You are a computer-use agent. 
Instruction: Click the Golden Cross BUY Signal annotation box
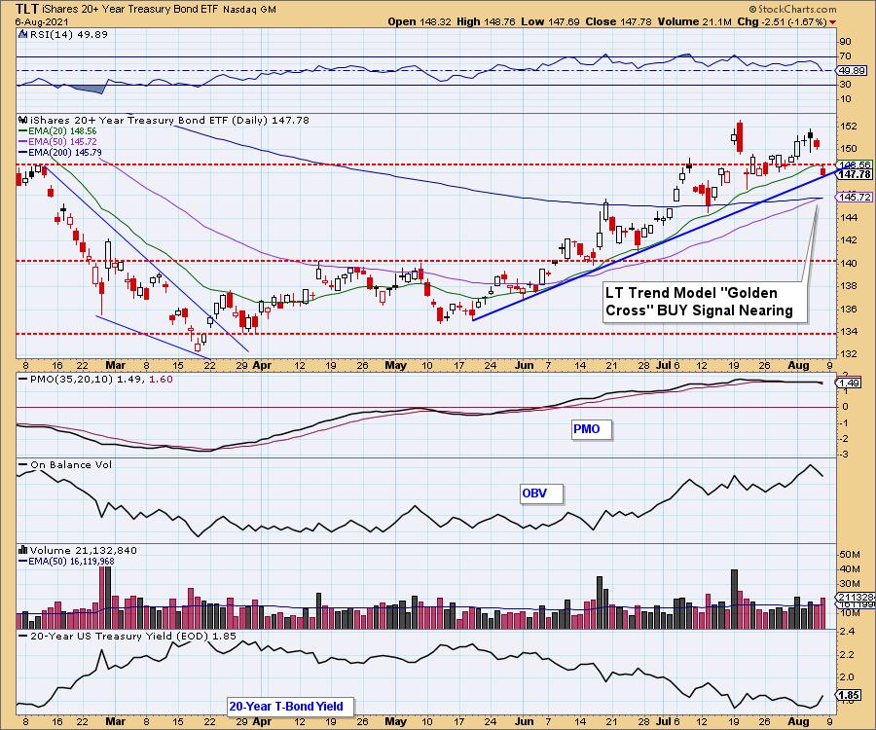point(705,302)
